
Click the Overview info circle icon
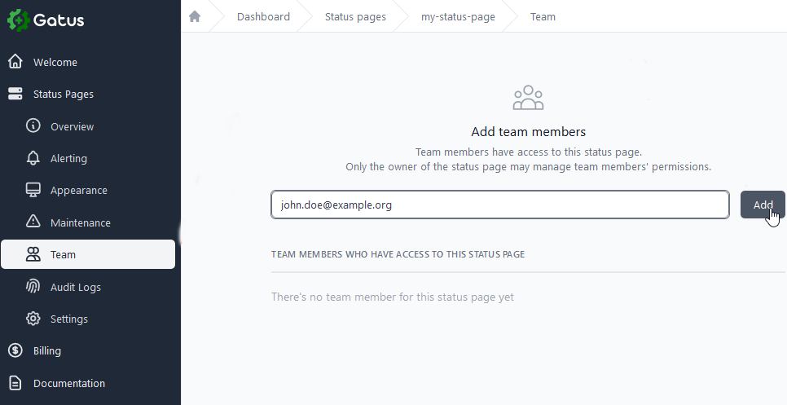point(33,126)
